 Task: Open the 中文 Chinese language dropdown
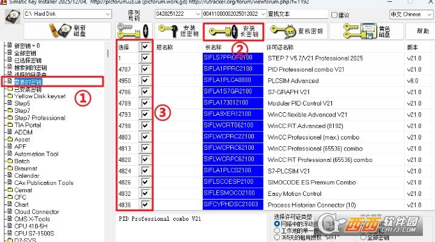click(x=429, y=14)
